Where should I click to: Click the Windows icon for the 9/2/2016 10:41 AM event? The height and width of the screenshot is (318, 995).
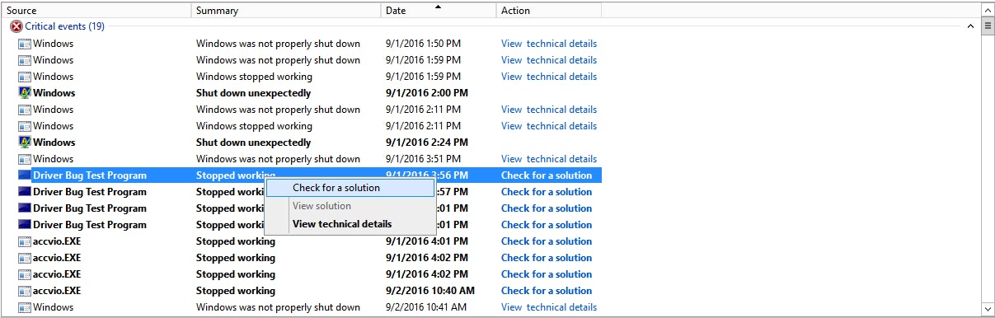(x=25, y=307)
